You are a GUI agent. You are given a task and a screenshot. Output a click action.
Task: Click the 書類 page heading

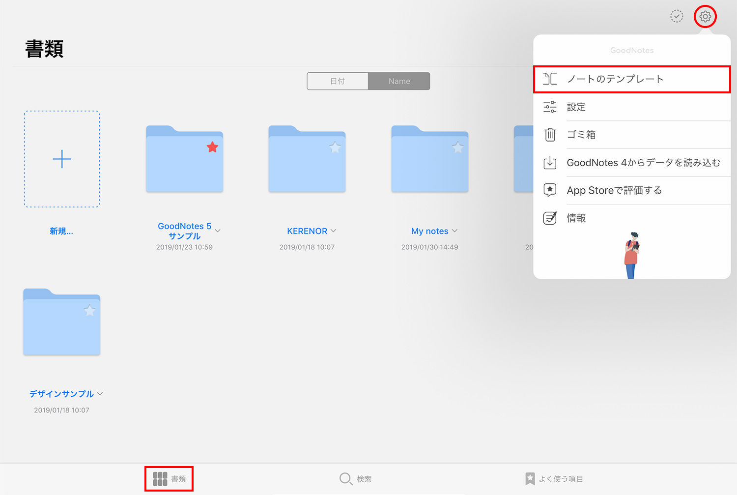pyautogui.click(x=44, y=49)
